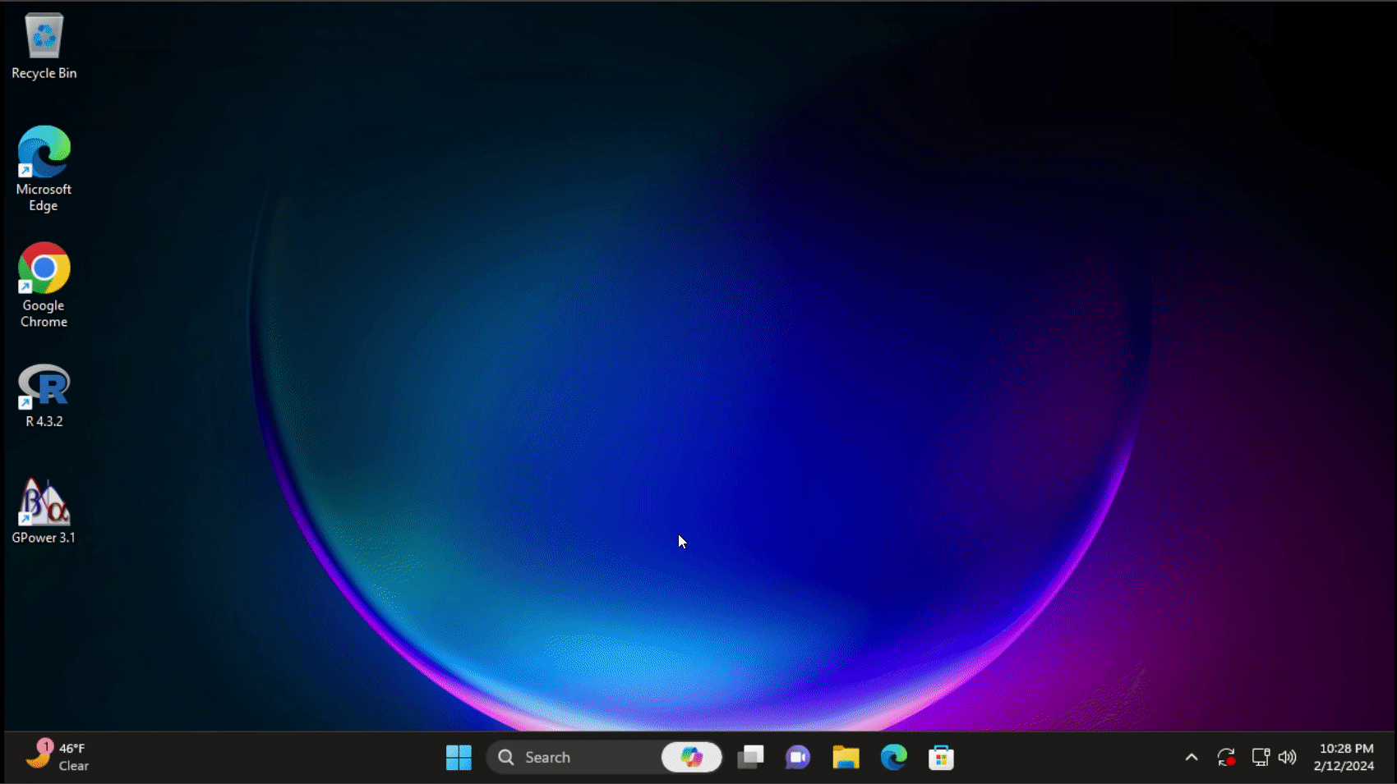Click the update sync icon with red dot
The image size is (1397, 784).
click(1226, 757)
